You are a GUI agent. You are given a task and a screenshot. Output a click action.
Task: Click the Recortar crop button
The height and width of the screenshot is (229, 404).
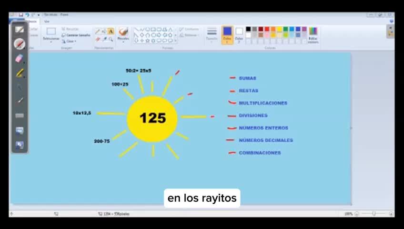click(x=71, y=29)
